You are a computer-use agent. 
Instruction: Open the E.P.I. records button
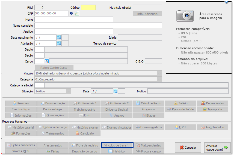[x=180, y=127]
